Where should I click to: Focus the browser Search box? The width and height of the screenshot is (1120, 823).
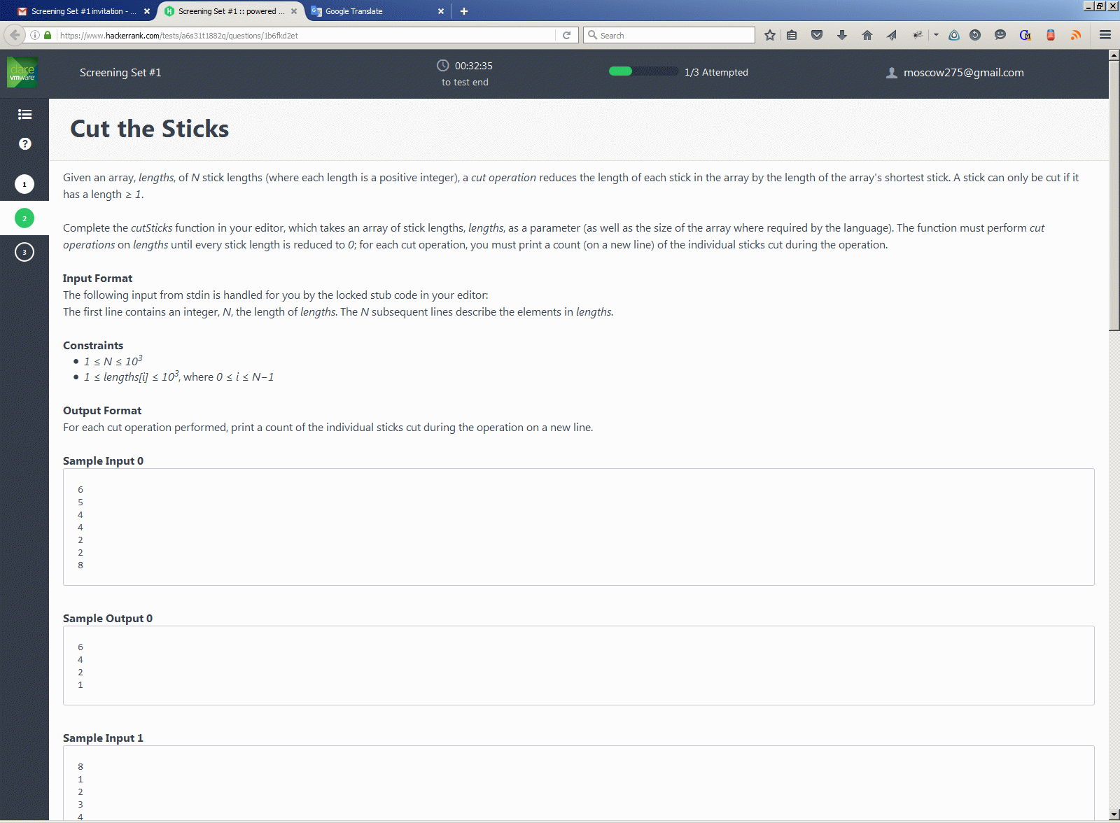click(669, 35)
